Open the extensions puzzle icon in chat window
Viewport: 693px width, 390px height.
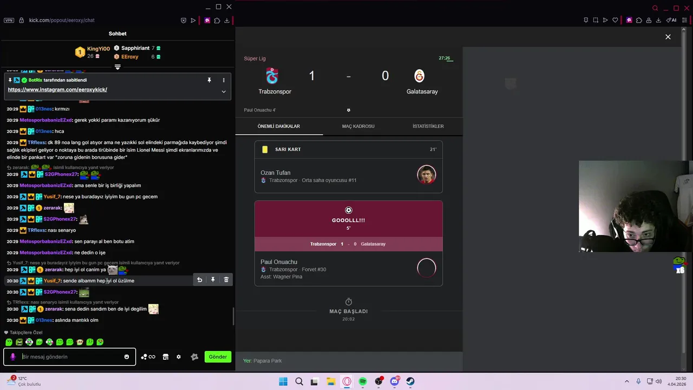pyautogui.click(x=217, y=20)
